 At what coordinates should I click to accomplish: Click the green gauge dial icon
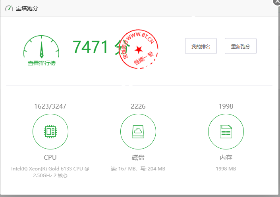pyautogui.click(x=41, y=47)
